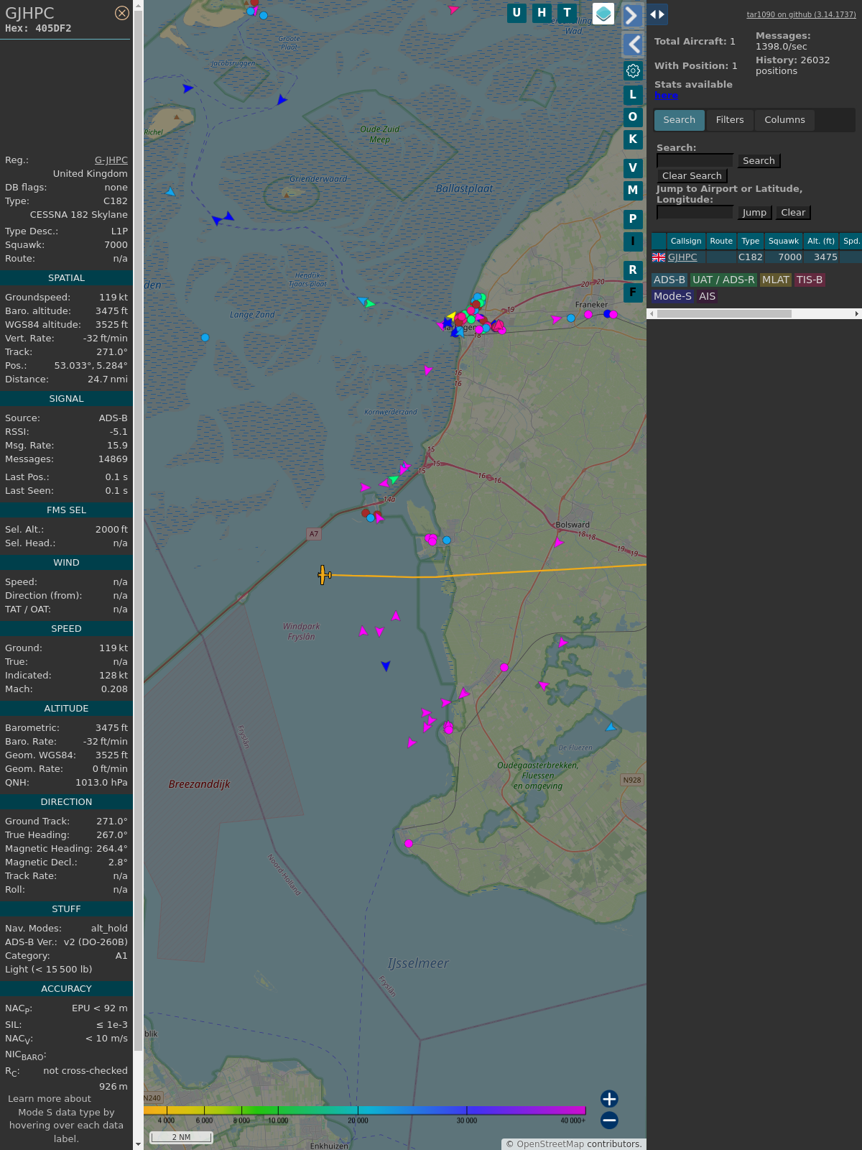862x1150 pixels.
Task: Click the Search button
Action: click(x=759, y=161)
